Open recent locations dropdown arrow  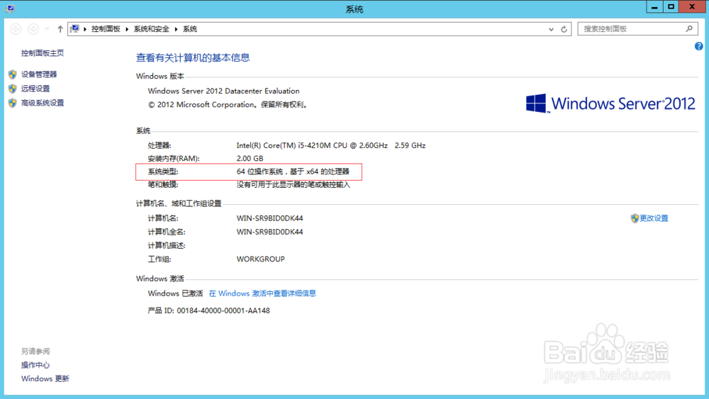pyautogui.click(x=47, y=29)
